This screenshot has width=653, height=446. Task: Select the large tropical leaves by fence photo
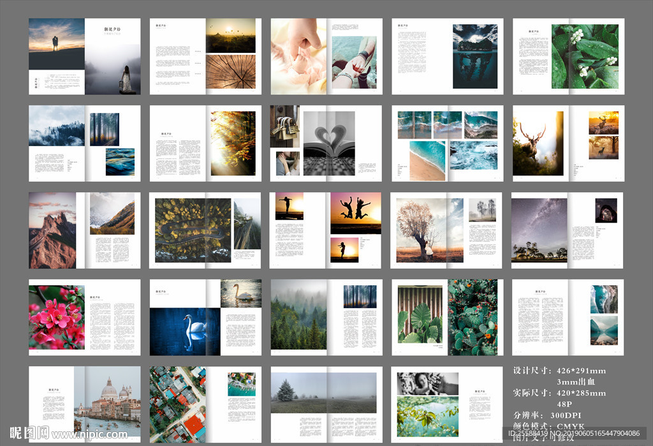tap(420, 315)
